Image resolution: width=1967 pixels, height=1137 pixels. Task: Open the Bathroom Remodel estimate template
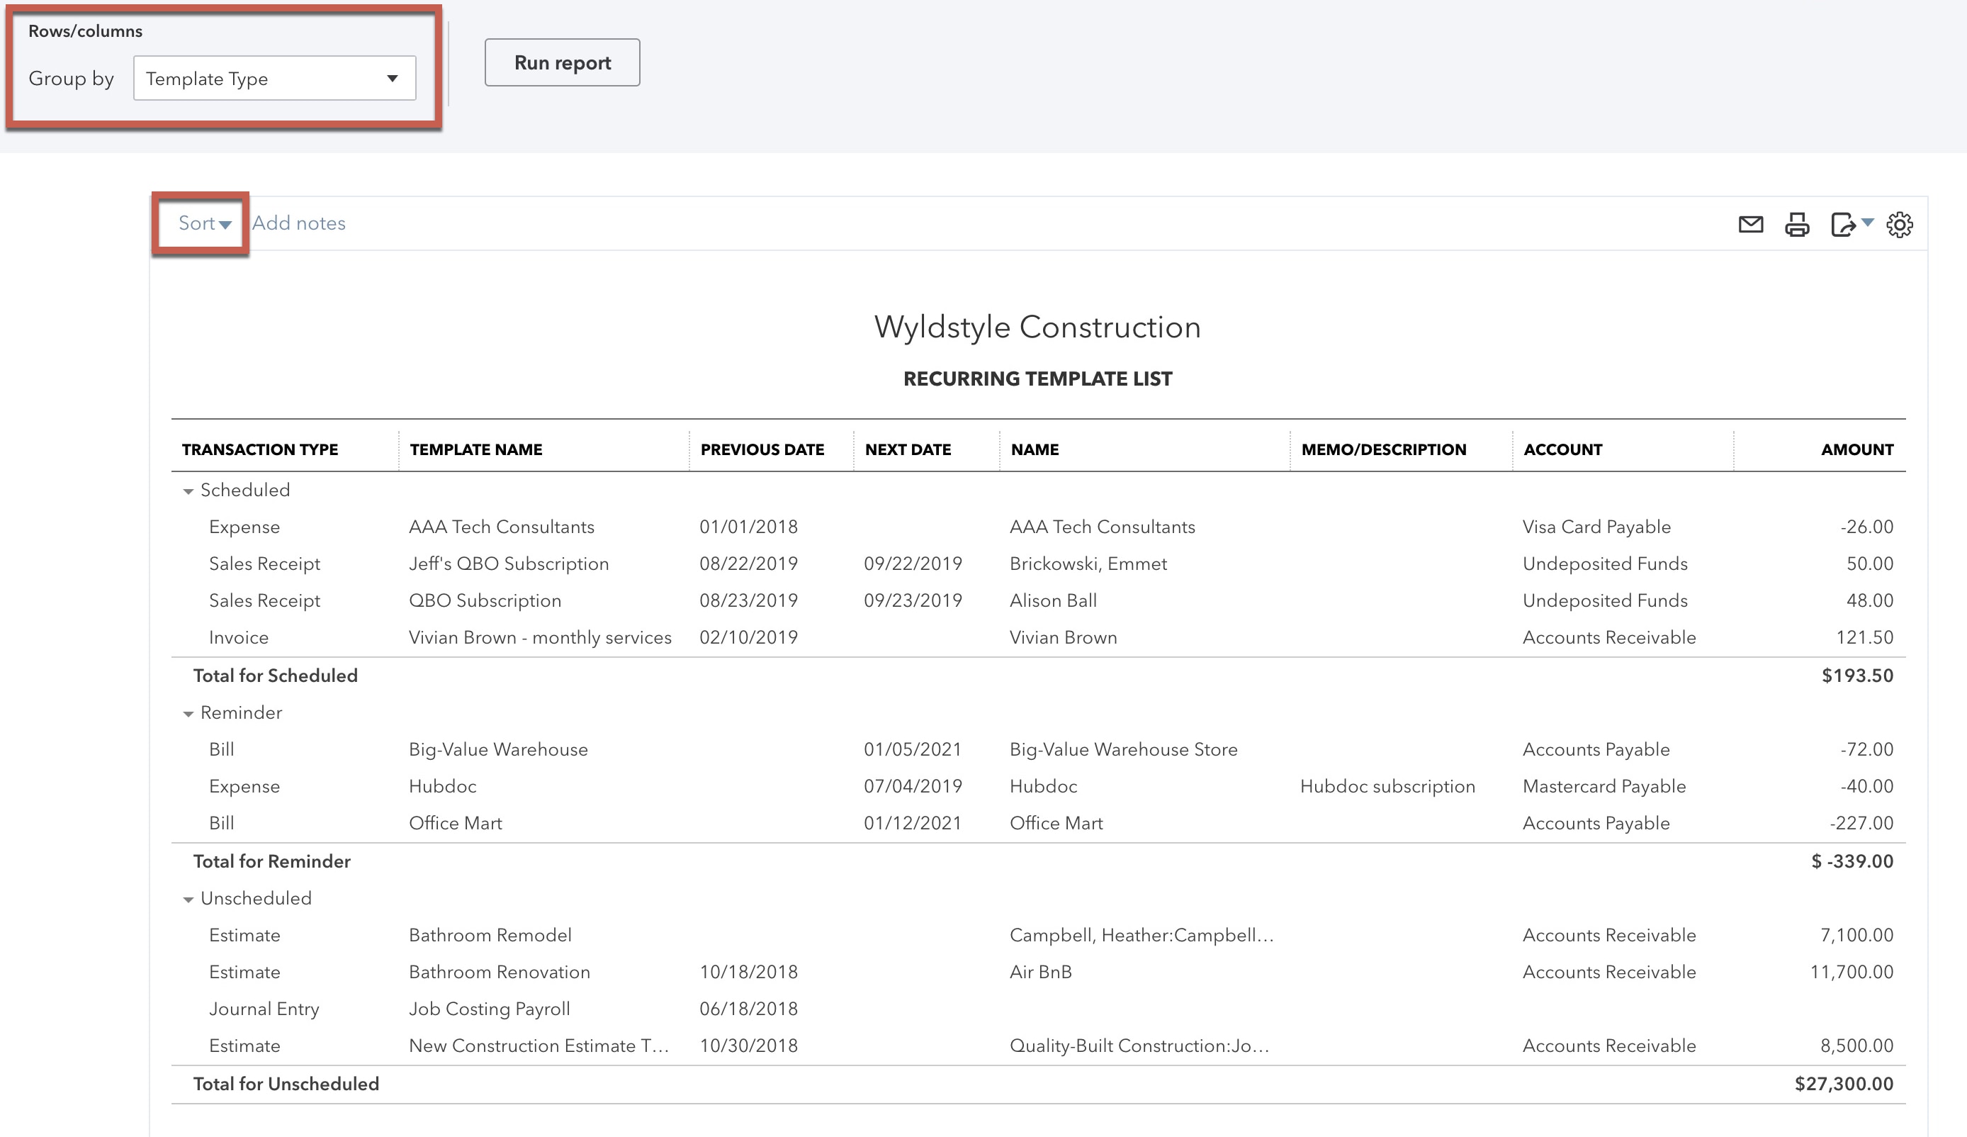pyautogui.click(x=490, y=936)
